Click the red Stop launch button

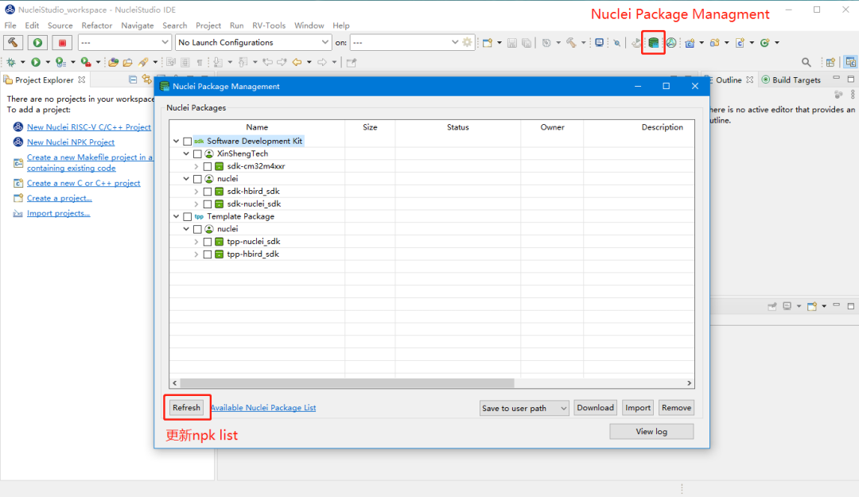point(63,42)
